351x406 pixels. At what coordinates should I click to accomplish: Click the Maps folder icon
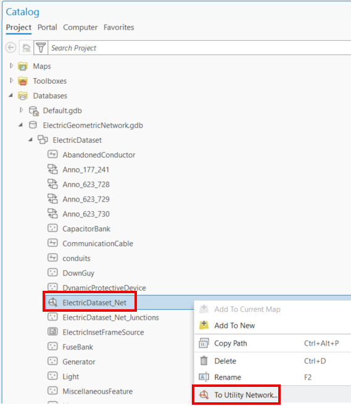pyautogui.click(x=23, y=67)
